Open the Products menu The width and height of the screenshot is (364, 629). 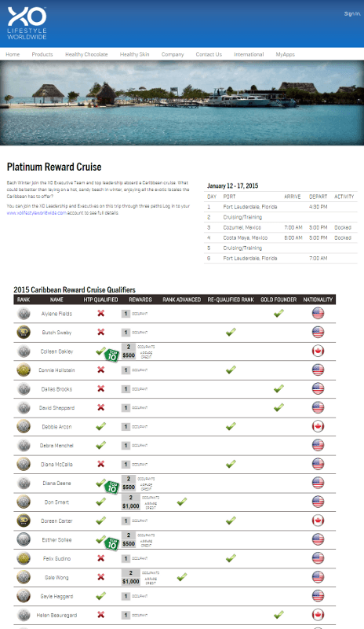[42, 54]
